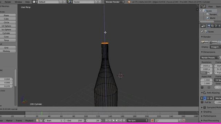Collapse the Scene tree item in outliner
Screen dimensions: 221x124
pyautogui.click(x=200, y=11)
